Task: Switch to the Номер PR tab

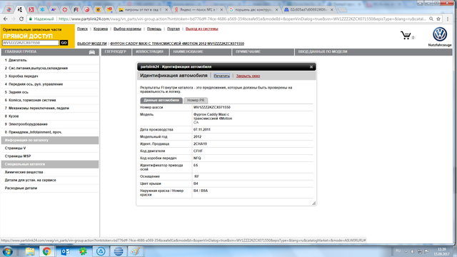Action: click(x=196, y=100)
